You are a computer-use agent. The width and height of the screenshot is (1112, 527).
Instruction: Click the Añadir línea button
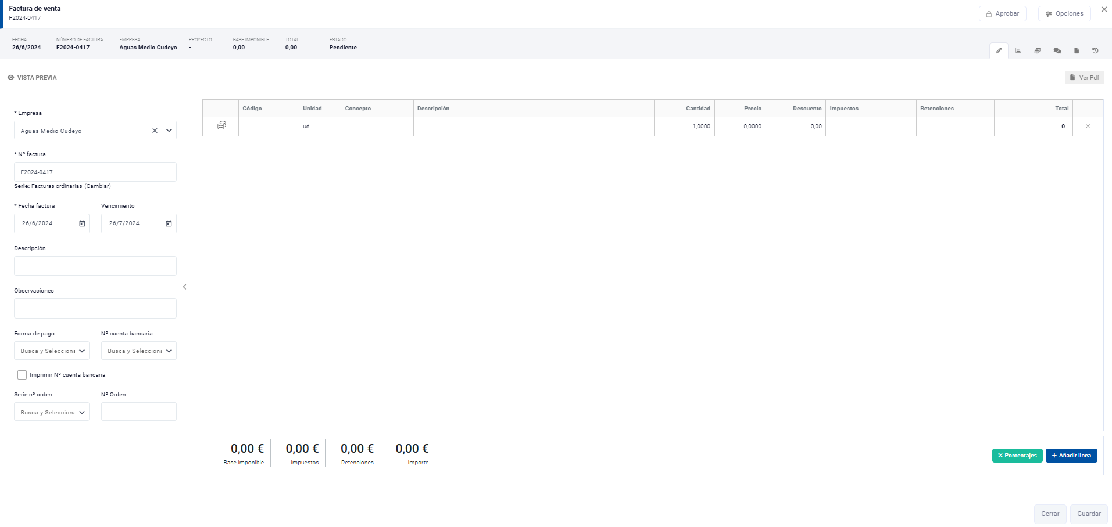(1071, 456)
